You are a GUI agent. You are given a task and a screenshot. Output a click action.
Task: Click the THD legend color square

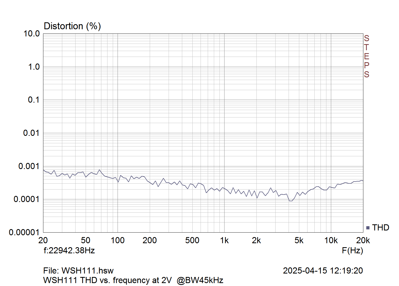point(368,228)
